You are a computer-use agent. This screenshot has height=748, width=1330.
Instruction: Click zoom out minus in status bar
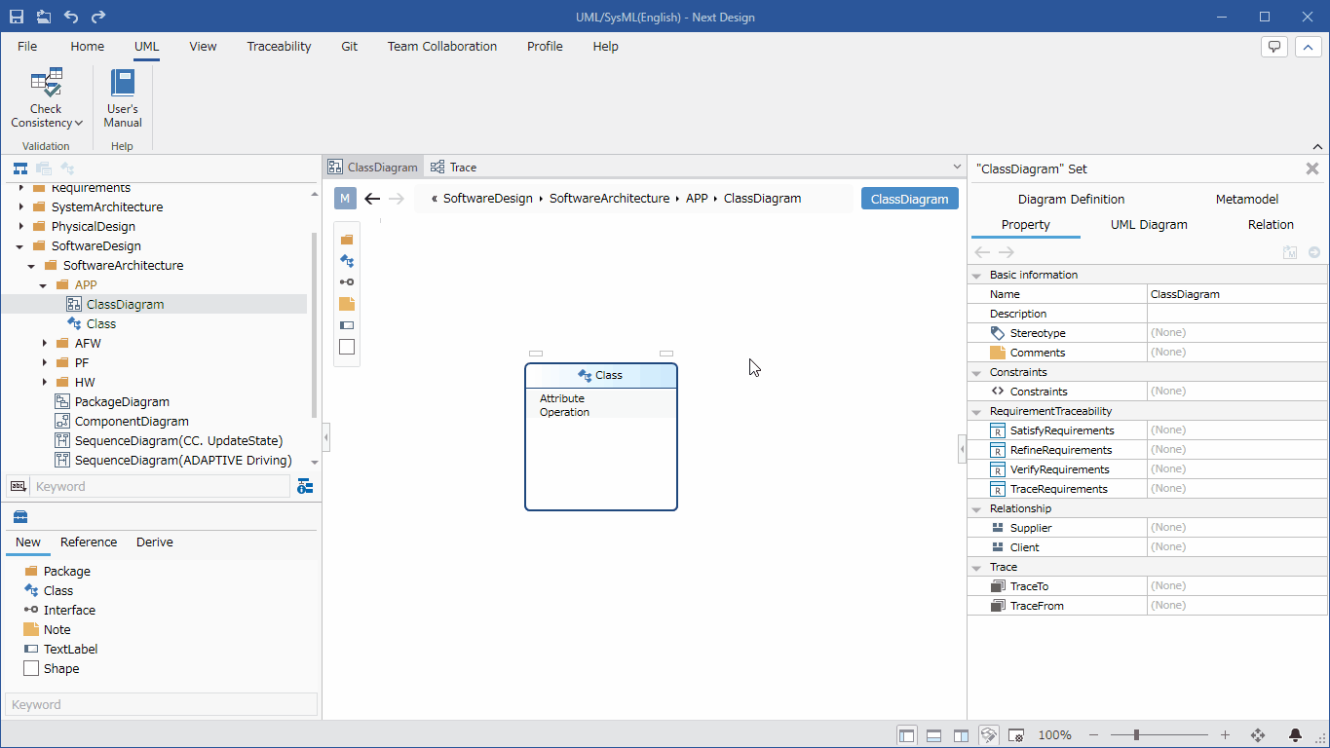[1093, 735]
